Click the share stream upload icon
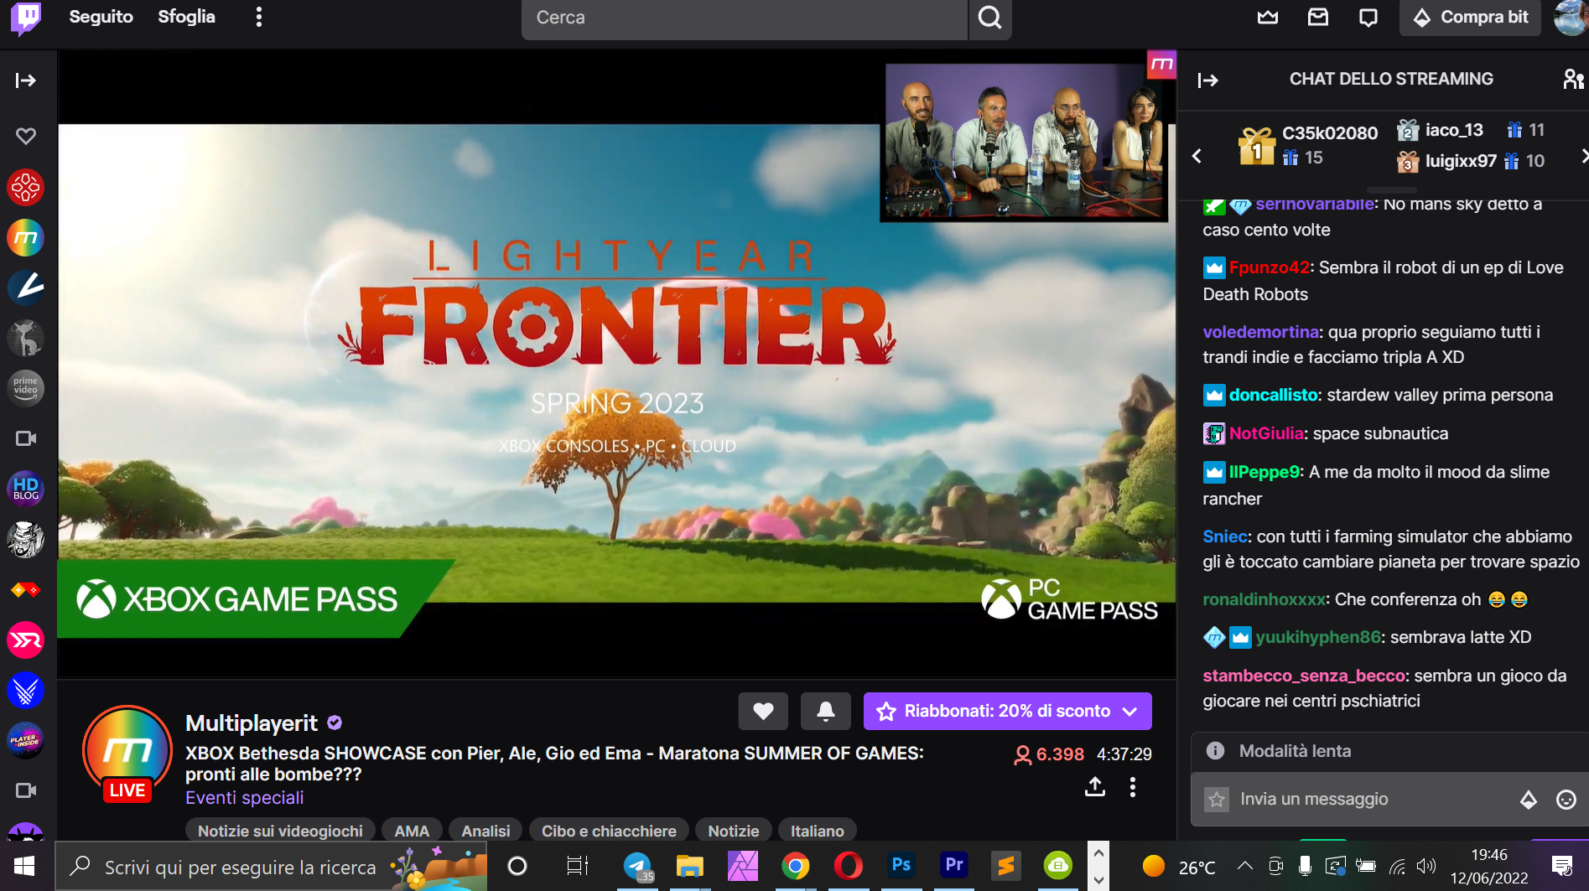Image resolution: width=1589 pixels, height=891 pixels. coord(1095,787)
